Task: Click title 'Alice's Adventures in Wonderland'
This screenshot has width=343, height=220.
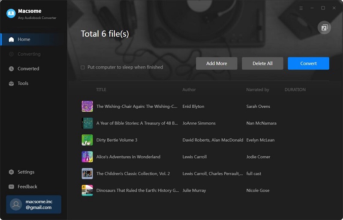Action: tap(128, 157)
